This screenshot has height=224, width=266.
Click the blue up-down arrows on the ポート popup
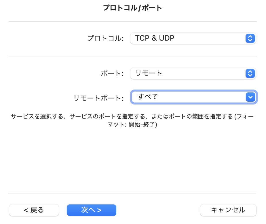[x=250, y=73]
